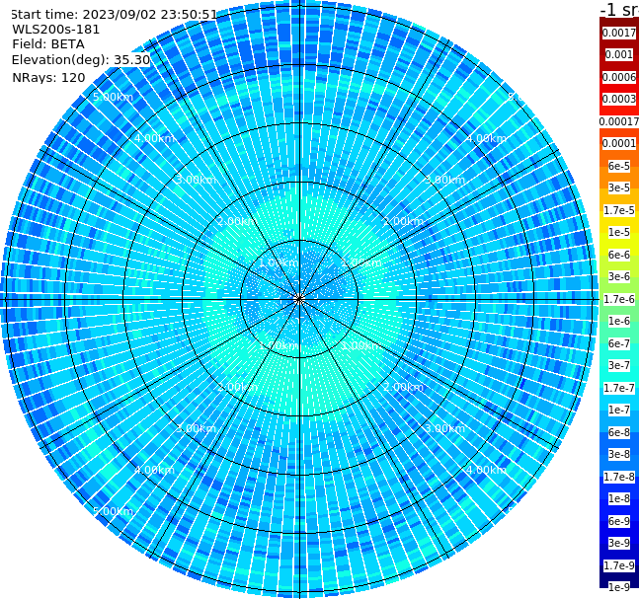This screenshot has width=639, height=599.
Task: Select the colorbar value '0.001'
Action: pyautogui.click(x=619, y=55)
